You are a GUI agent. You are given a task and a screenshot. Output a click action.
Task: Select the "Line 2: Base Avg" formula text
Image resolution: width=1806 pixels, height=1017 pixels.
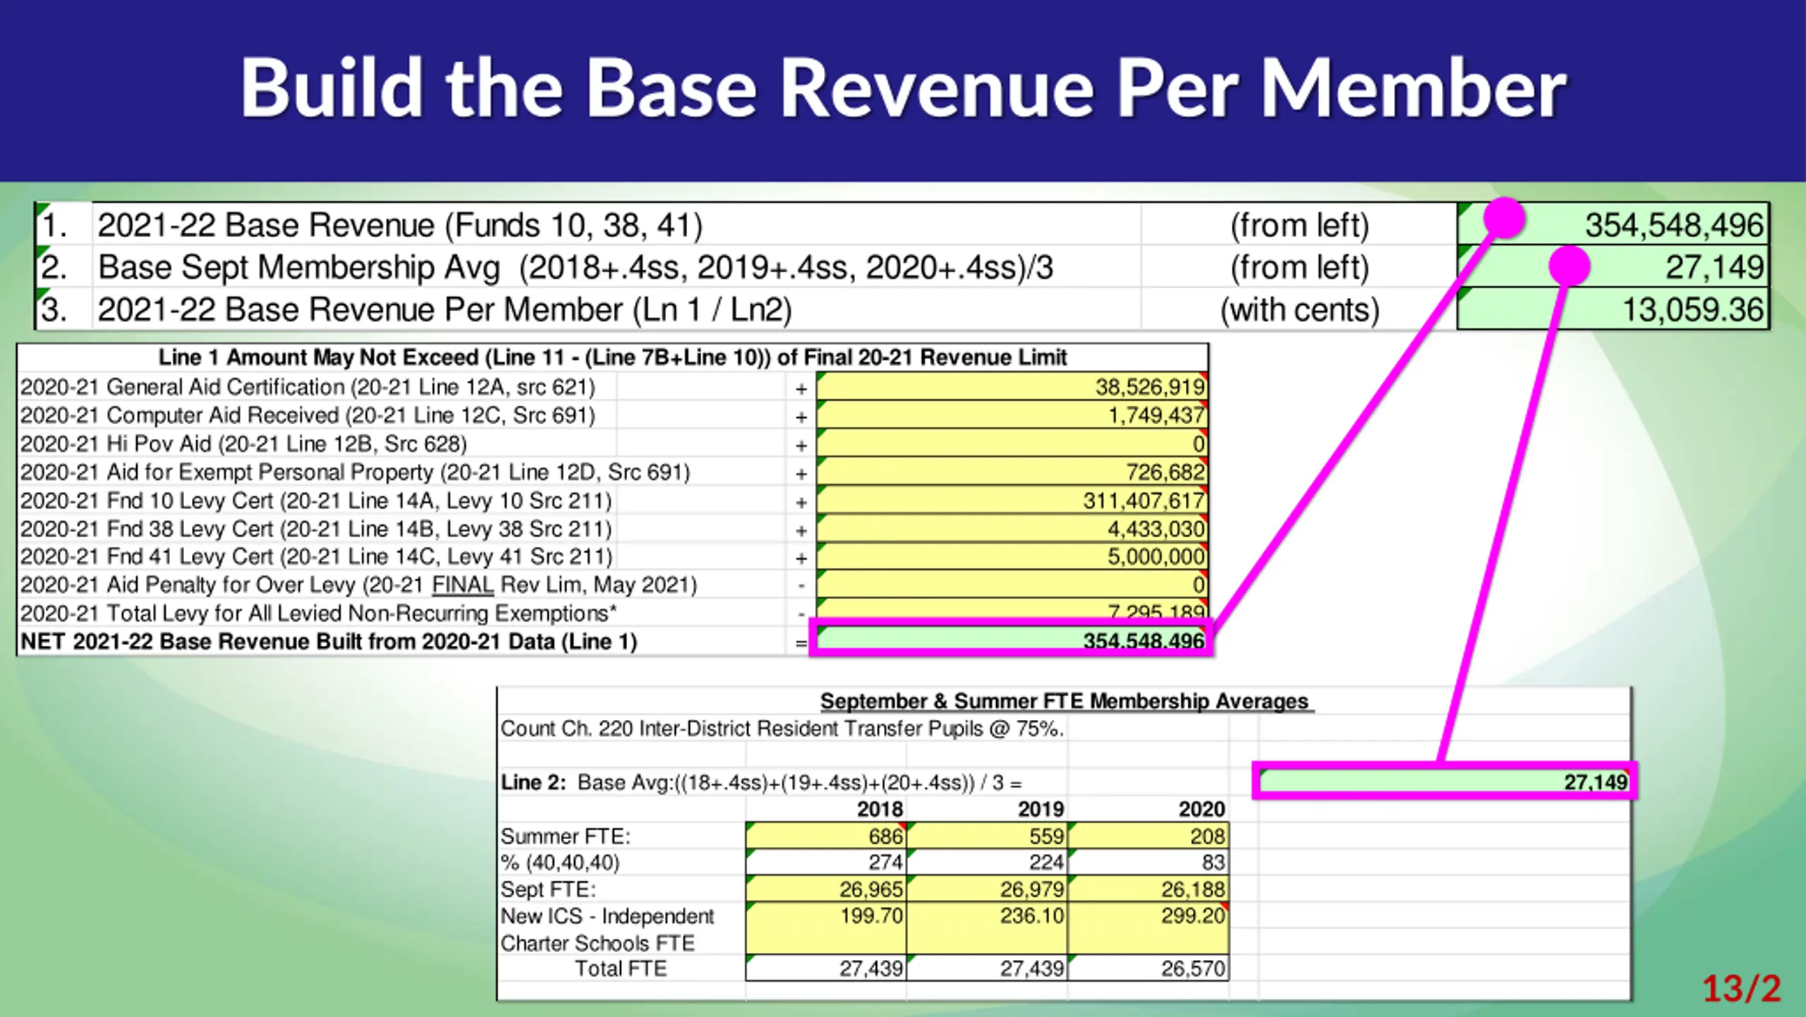(x=760, y=782)
